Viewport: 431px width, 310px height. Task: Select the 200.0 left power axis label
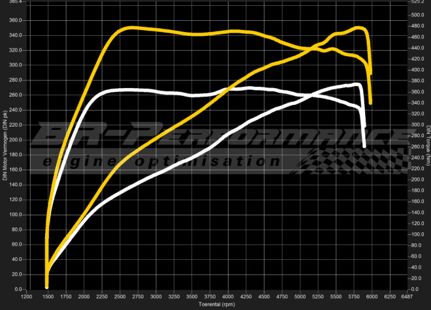15,140
